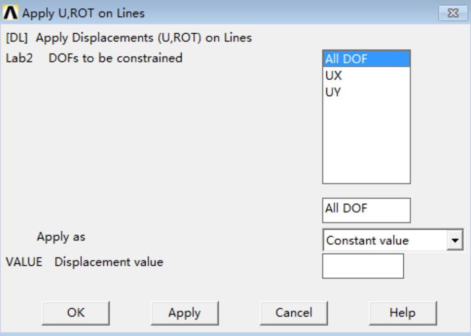The height and width of the screenshot is (336, 471).
Task: Click the ANSYS logo icon in title bar
Action: point(11,13)
